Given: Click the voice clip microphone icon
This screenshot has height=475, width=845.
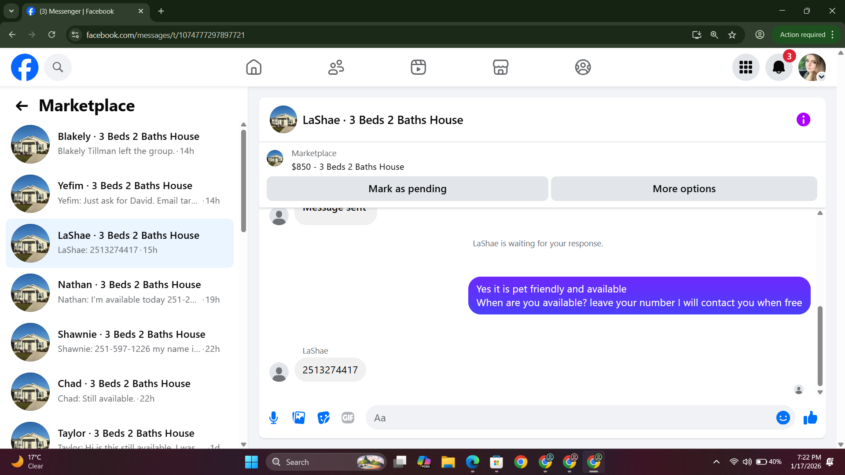Looking at the screenshot, I should pyautogui.click(x=273, y=418).
